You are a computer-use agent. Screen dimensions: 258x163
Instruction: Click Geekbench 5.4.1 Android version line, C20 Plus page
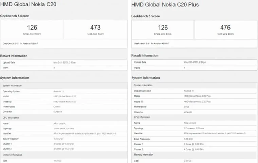coord(151,43)
